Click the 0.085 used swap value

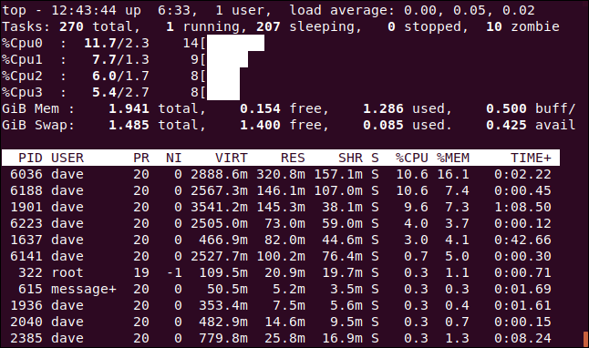pyautogui.click(x=383, y=126)
